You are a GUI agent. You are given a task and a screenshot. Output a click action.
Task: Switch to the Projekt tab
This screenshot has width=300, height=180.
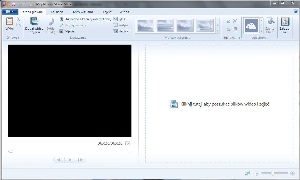(x=107, y=12)
